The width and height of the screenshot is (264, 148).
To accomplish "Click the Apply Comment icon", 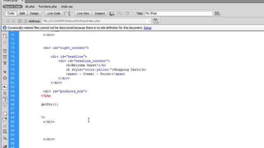I will tap(5, 114).
